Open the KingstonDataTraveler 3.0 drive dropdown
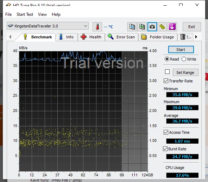The height and width of the screenshot is (182, 208). [x=48, y=26]
